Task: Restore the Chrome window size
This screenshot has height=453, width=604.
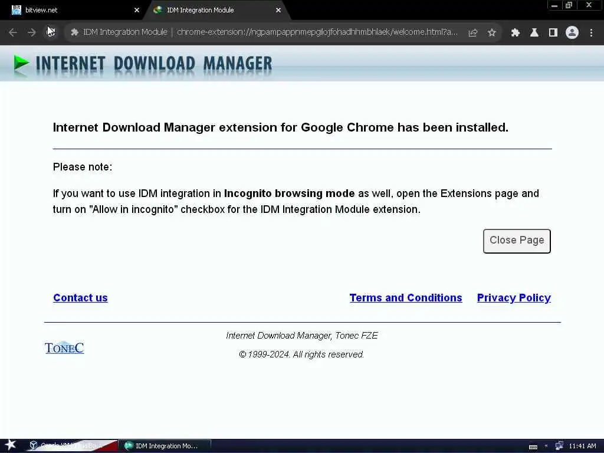Action: [569, 5]
